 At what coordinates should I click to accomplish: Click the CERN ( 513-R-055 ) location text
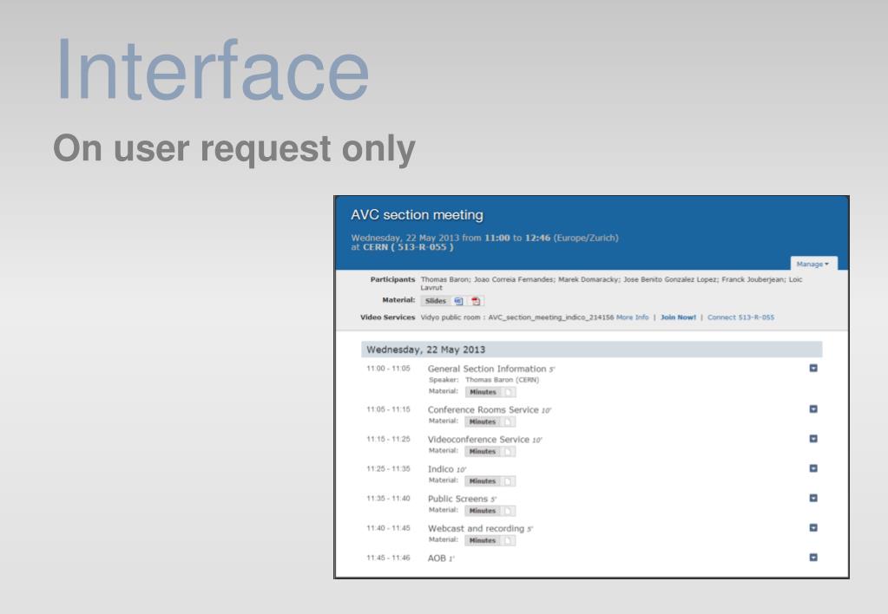408,247
